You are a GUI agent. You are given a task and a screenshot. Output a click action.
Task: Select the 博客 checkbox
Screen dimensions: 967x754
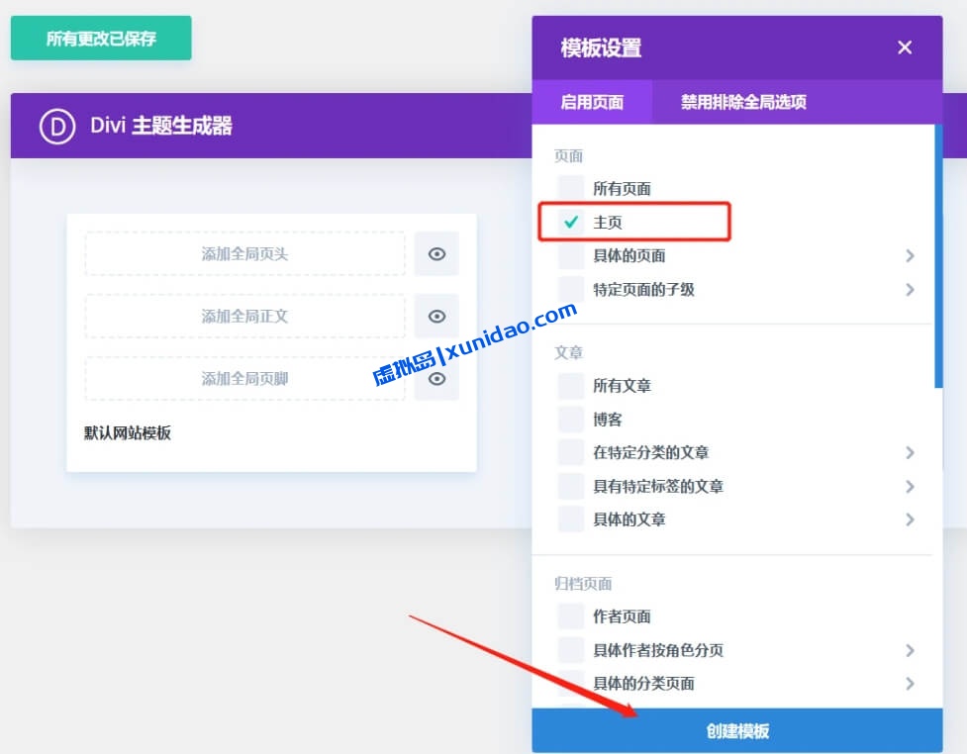point(569,419)
